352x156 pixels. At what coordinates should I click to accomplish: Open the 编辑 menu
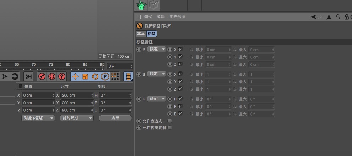click(161, 17)
